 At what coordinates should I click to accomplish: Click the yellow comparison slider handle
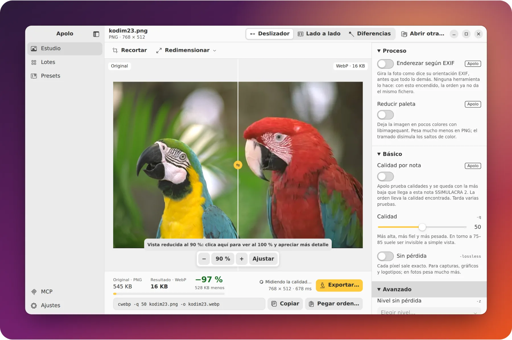pyautogui.click(x=238, y=165)
